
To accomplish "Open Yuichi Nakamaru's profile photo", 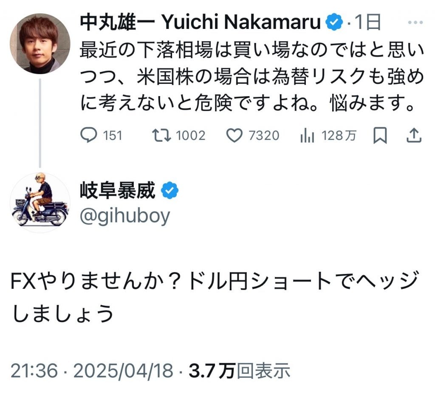I will tap(40, 44).
